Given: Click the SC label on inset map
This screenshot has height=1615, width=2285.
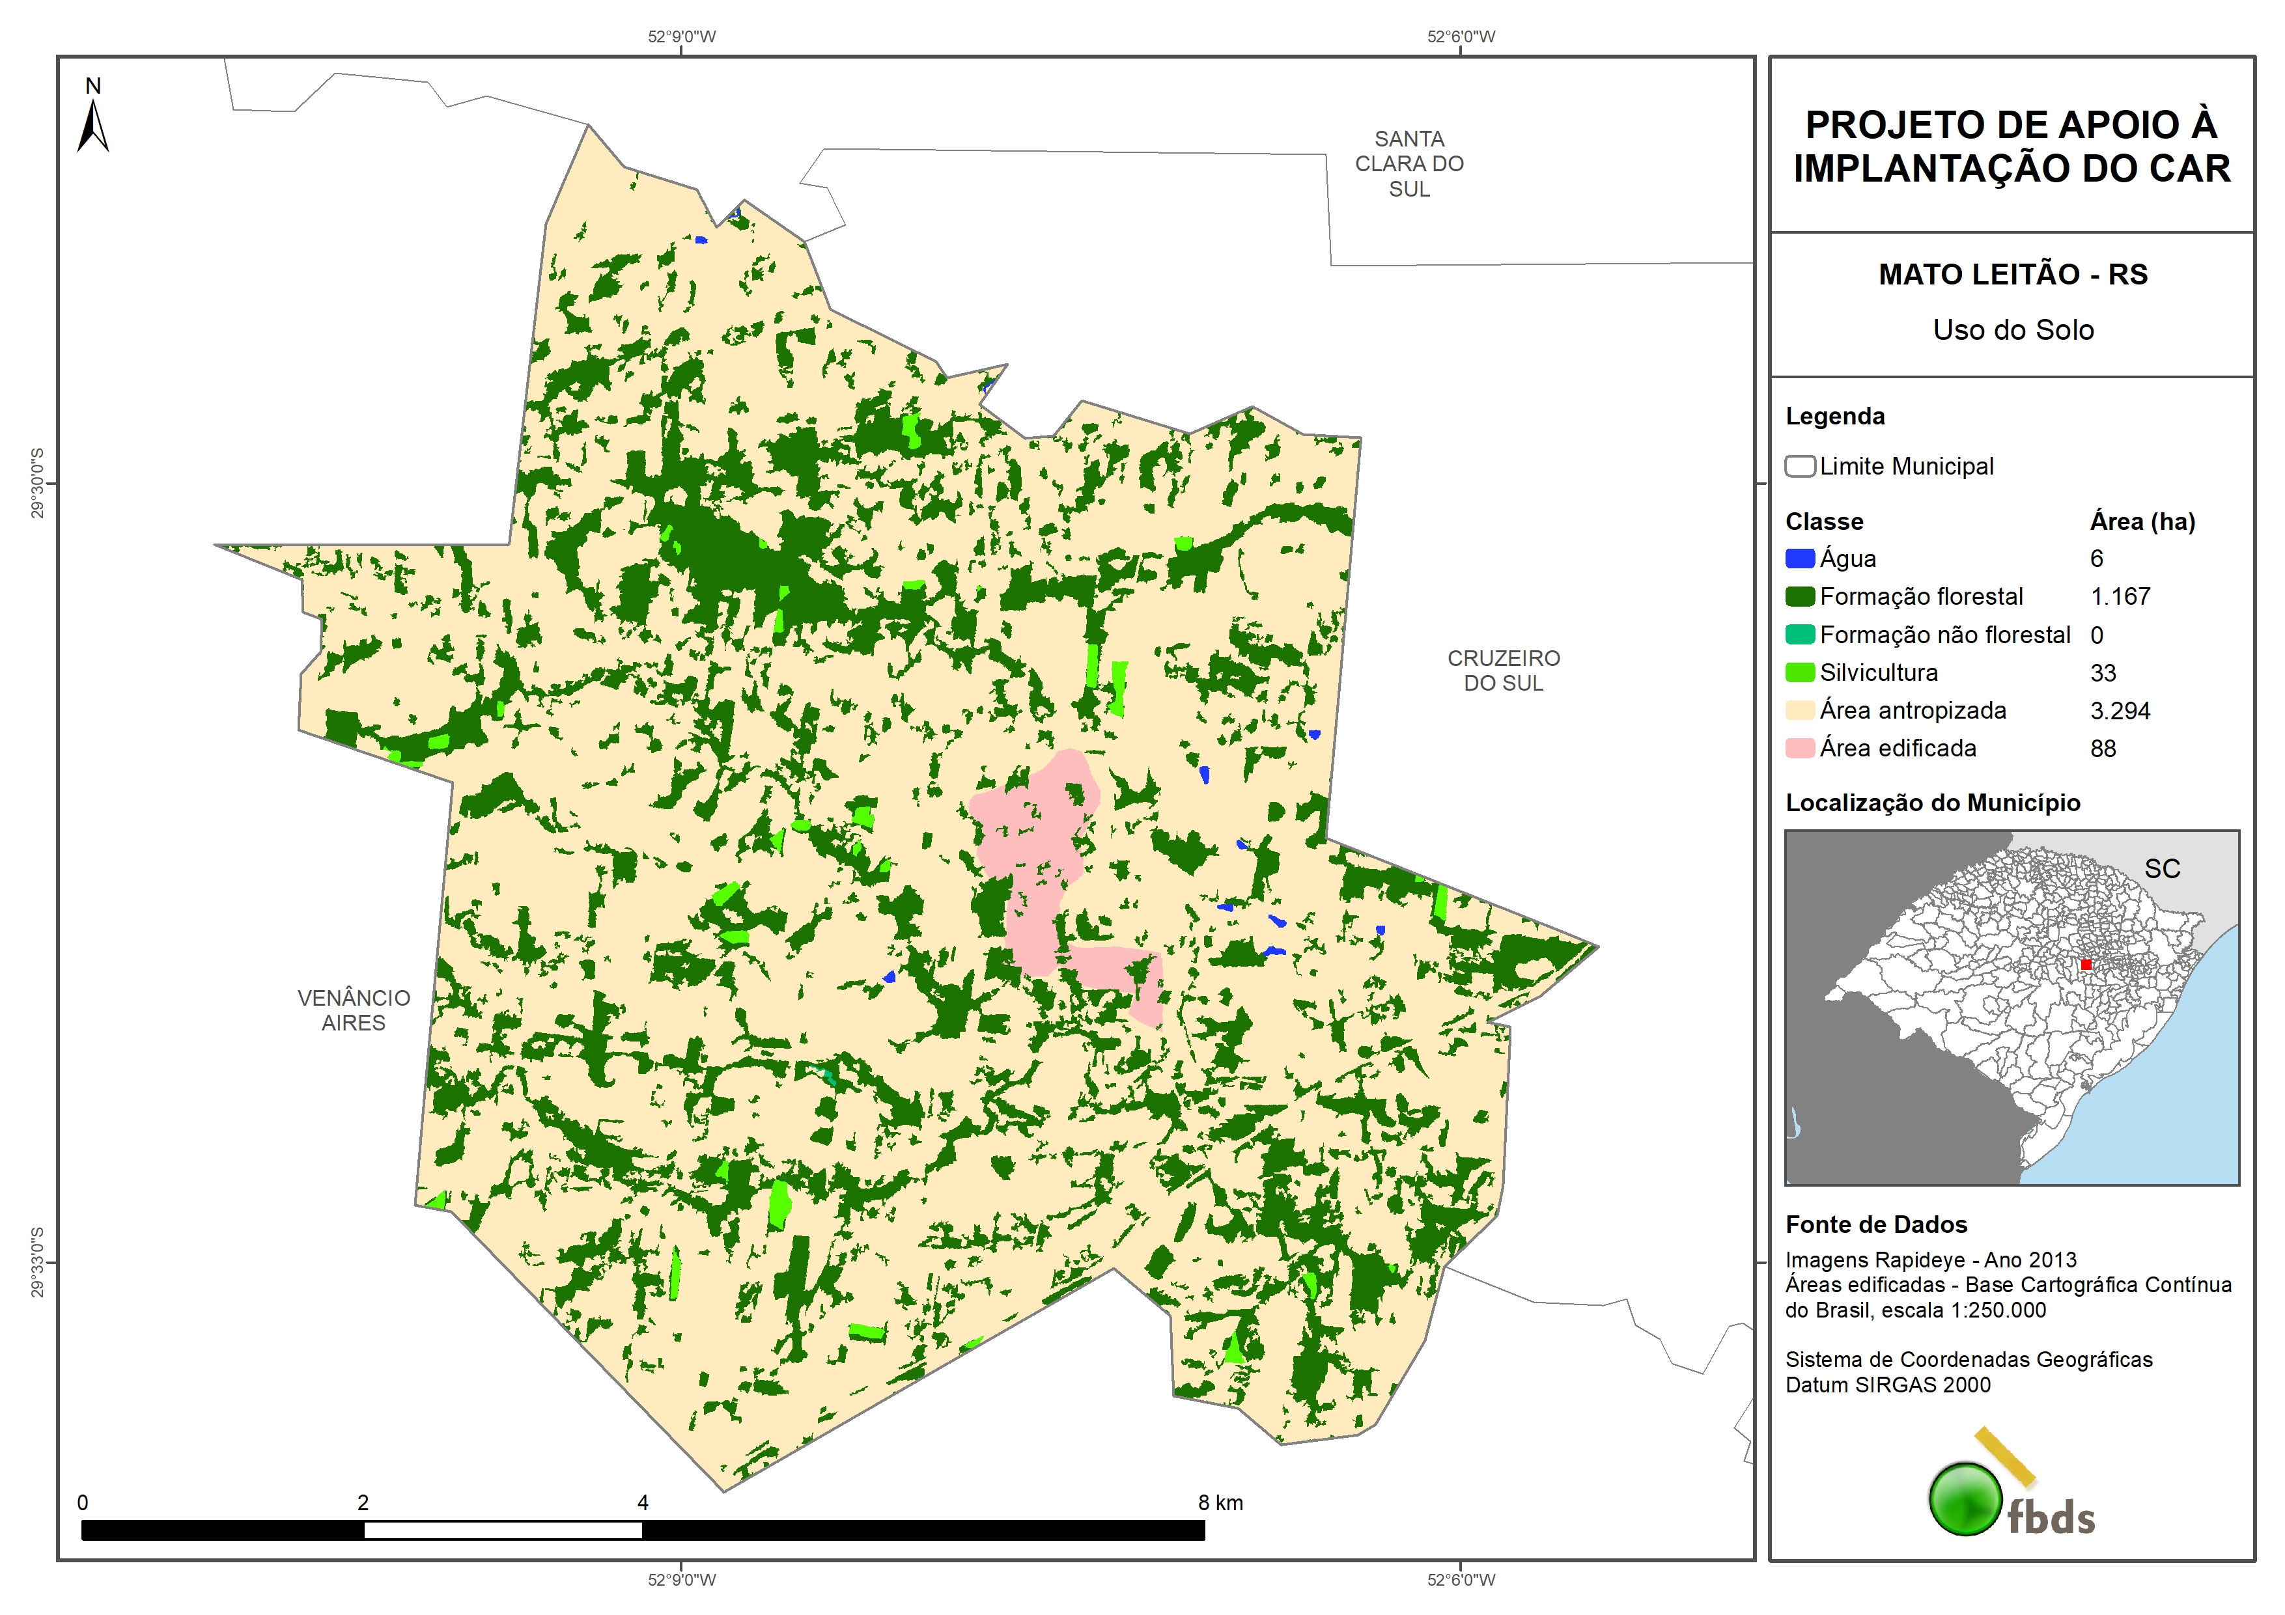Looking at the screenshot, I should [x=2161, y=869].
